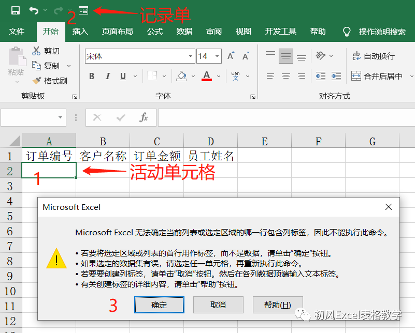Open the font size 14 dropdown
This screenshot has height=333, width=415.
point(217,56)
